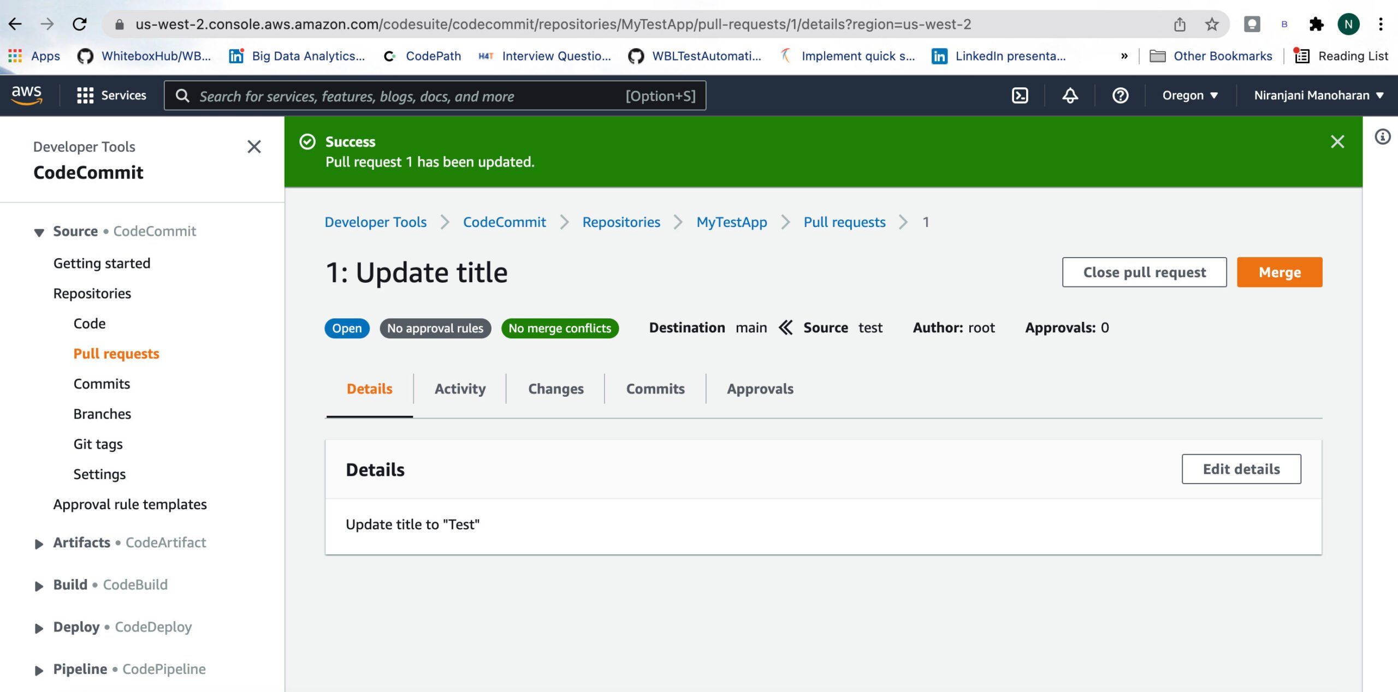The image size is (1398, 692).
Task: Click the No approval rules badge
Action: point(435,328)
